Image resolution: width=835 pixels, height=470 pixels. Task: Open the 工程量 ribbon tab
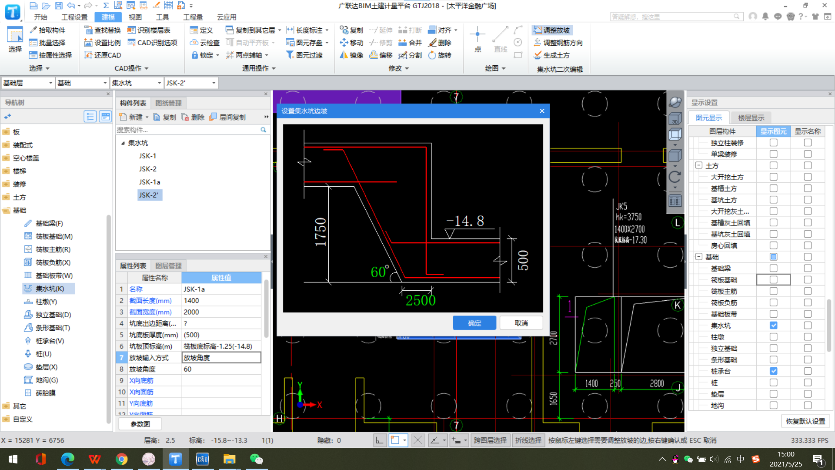tap(193, 17)
